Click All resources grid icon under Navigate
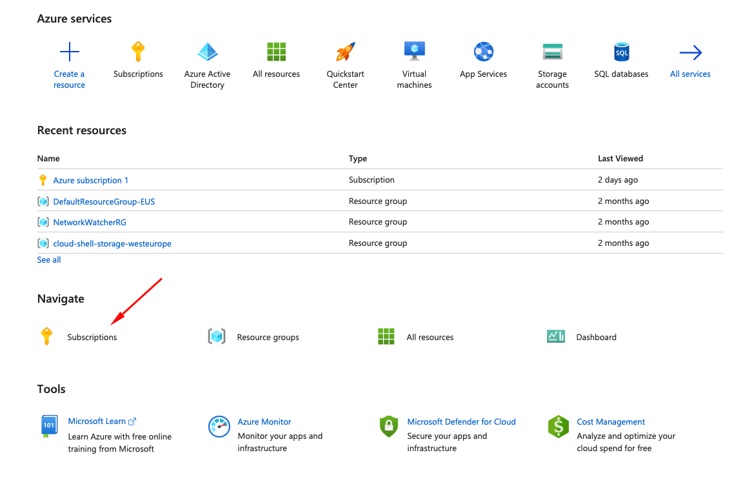The width and height of the screenshot is (734, 495). [x=386, y=336]
